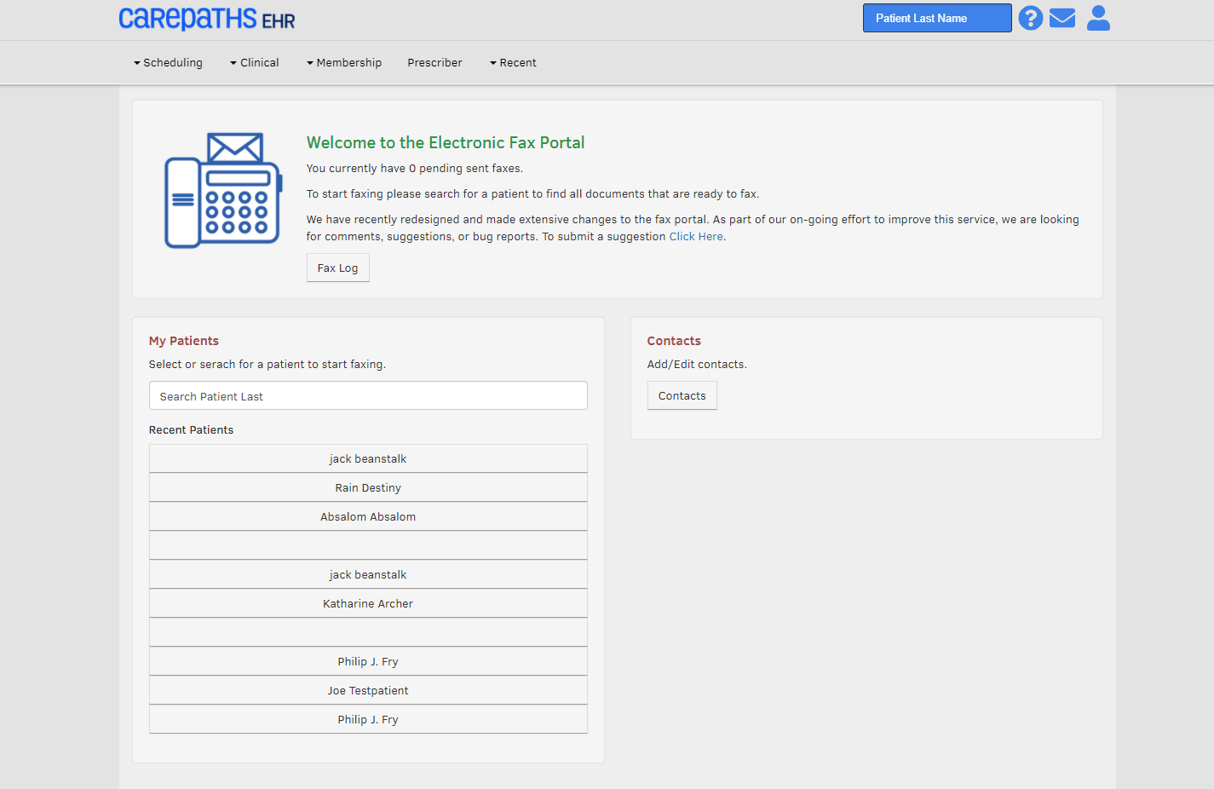The width and height of the screenshot is (1214, 789).
Task: Click the CarePaths EHR logo
Action: click(x=207, y=19)
